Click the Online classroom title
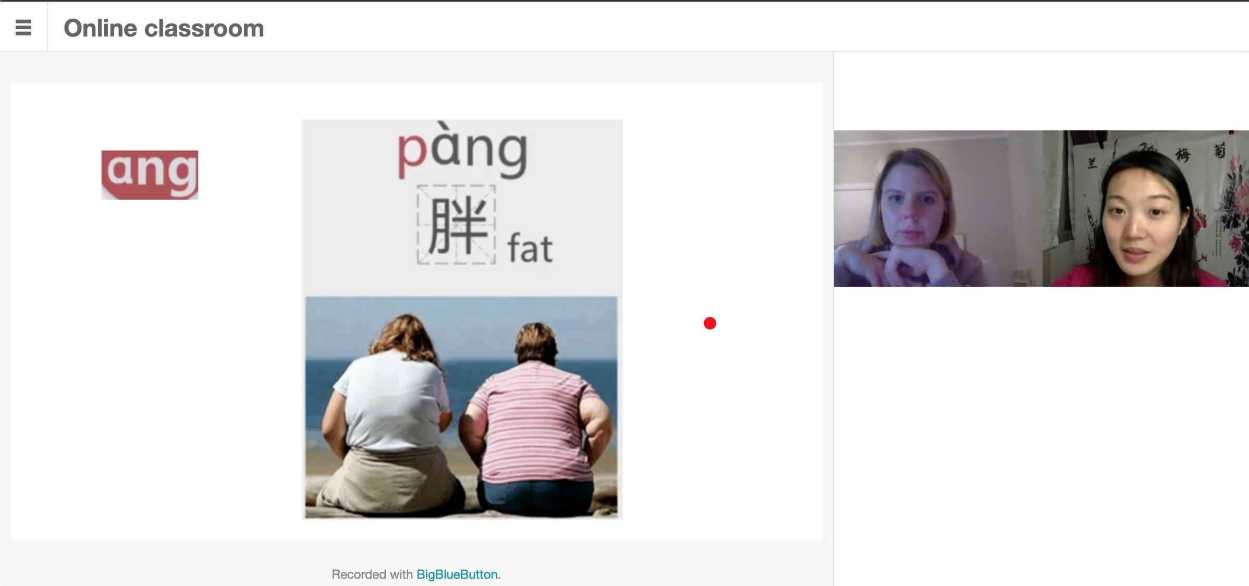The image size is (1249, 586). (x=164, y=28)
